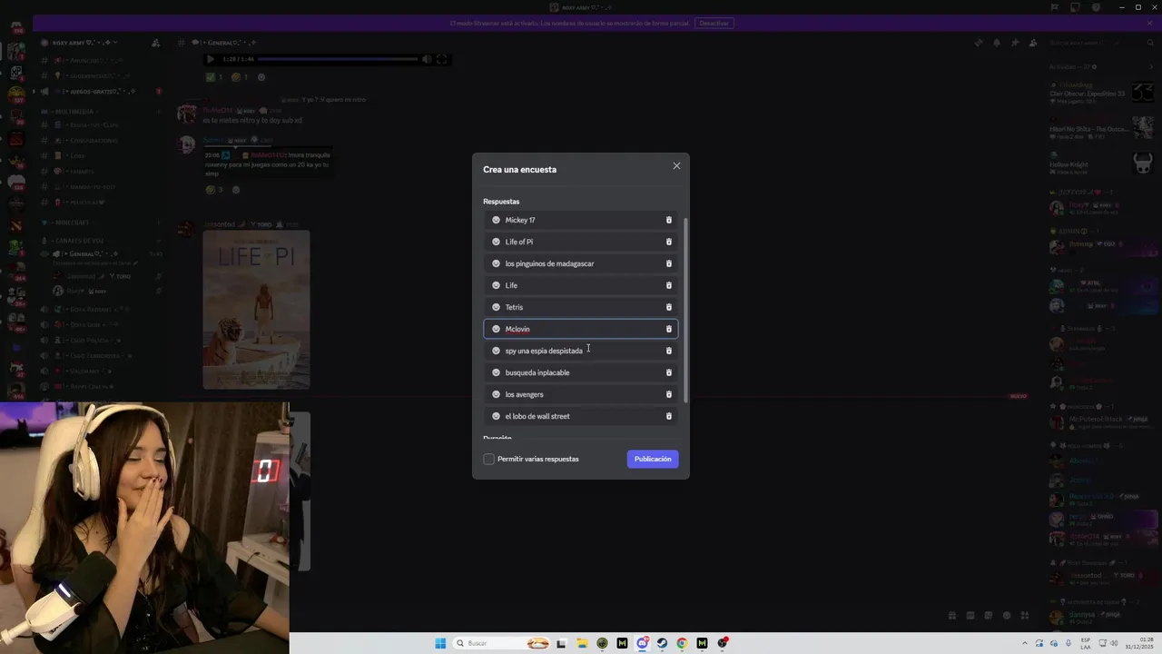Open emoji picker on the Life row
The width and height of the screenshot is (1162, 654).
496,285
